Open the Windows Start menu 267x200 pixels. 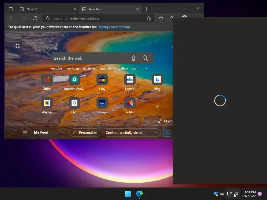128,194
